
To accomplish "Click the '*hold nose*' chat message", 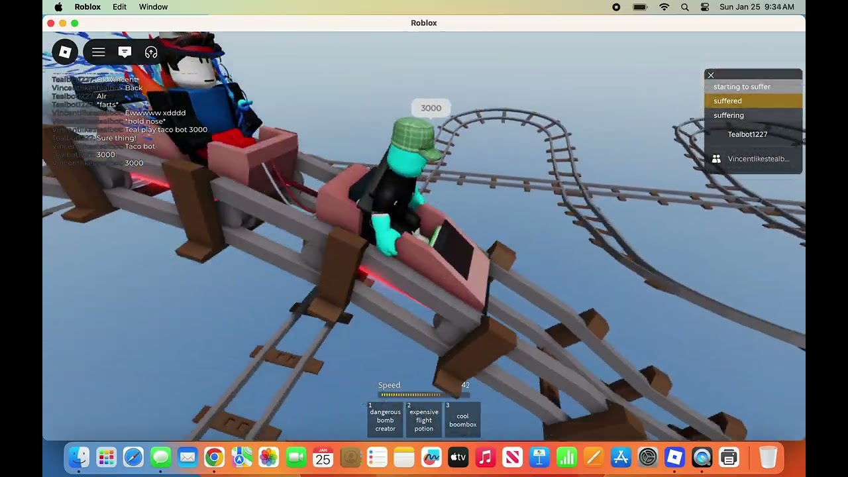I will tap(144, 121).
